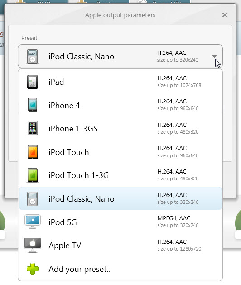The height and width of the screenshot is (285, 241).
Task: Click 'size up to 1280x720' text
Action: click(x=179, y=249)
